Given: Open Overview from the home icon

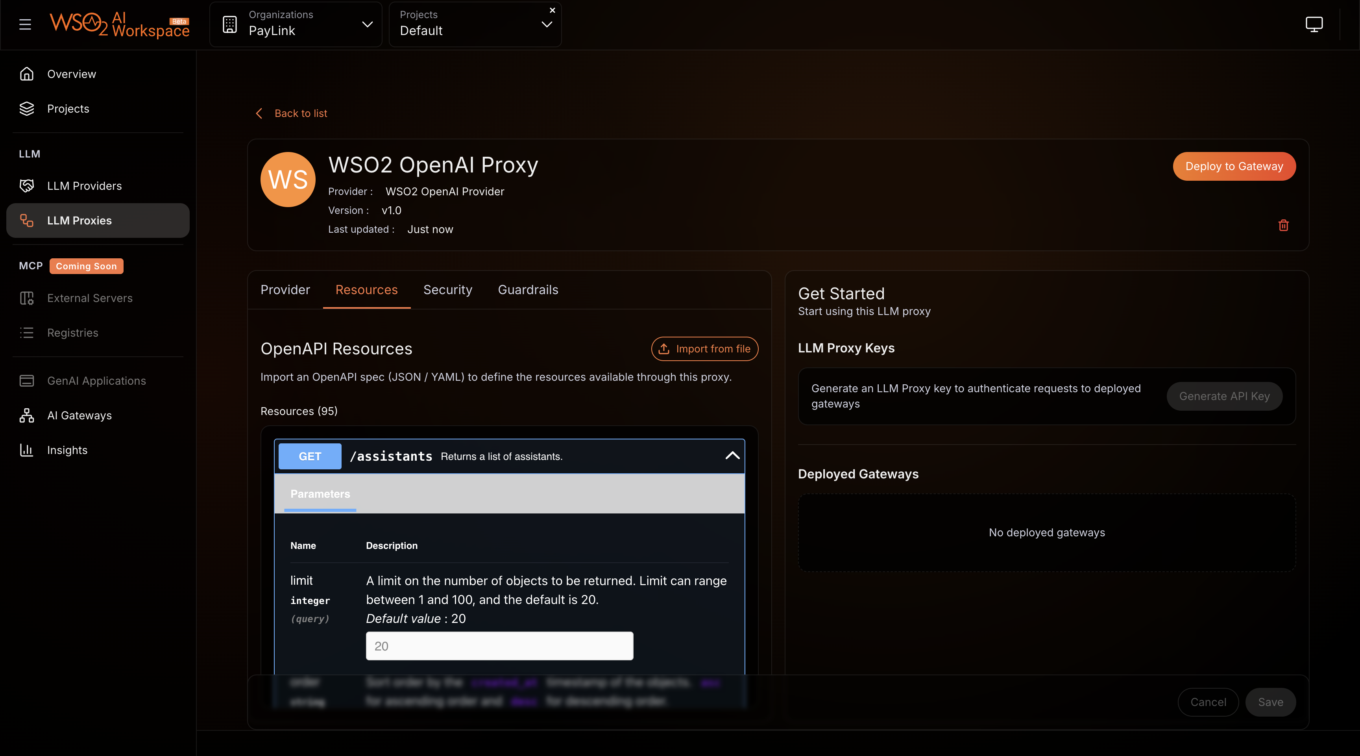Looking at the screenshot, I should coord(27,74).
